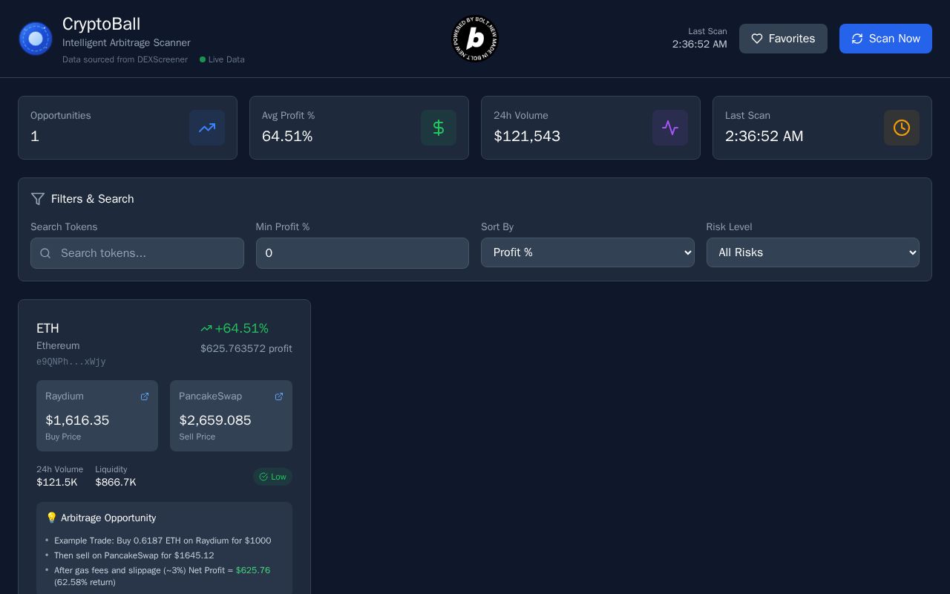Screen dimensions: 950x594
Task: Click 'Then sell on PancakeSwap' line
Action: [x=134, y=555]
